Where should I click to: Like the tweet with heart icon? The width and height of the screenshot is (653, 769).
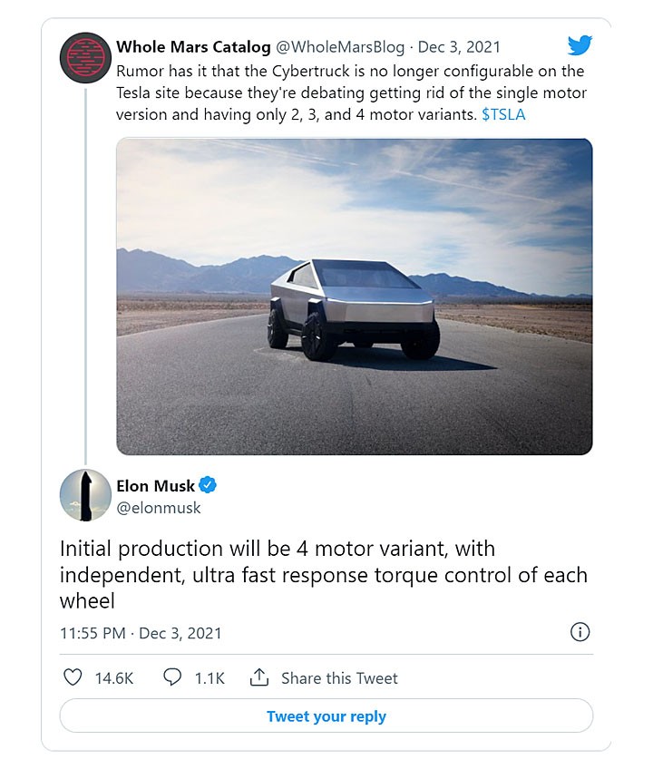click(x=73, y=677)
